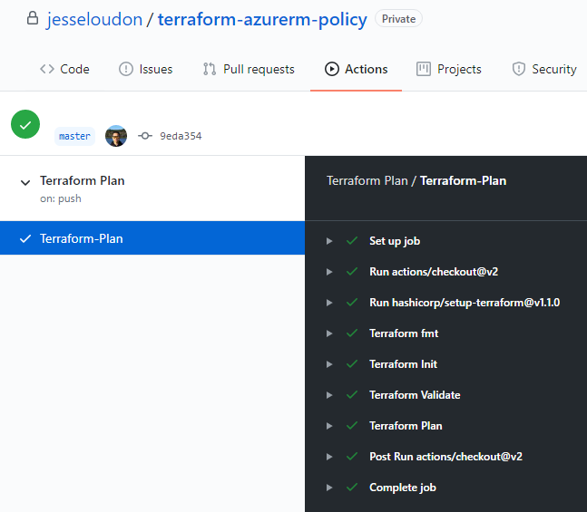Click the Projects board icon
Screen dimensions: 587x512
[x=424, y=69]
